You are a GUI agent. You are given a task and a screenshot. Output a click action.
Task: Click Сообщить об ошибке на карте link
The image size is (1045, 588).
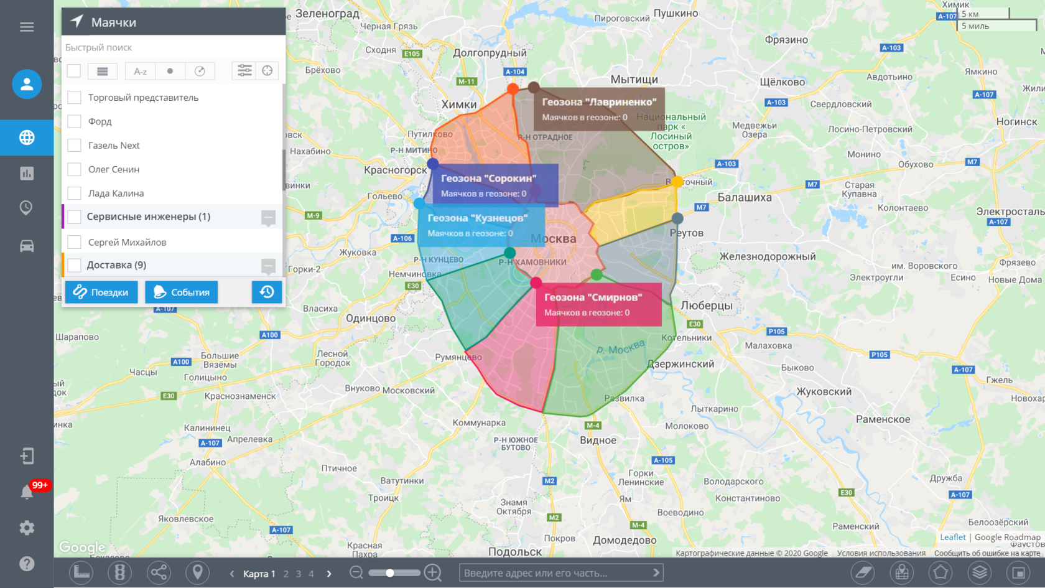[x=987, y=553]
